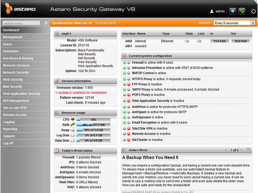Viewport: 258px width, 193px height.
Task: Click the RAM usage bar
Action: coord(93,125)
